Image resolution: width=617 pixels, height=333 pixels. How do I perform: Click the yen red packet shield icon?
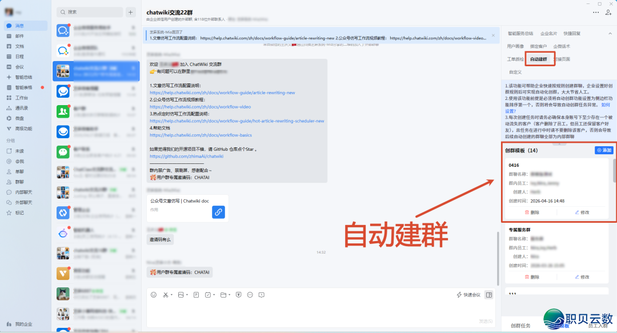238,295
